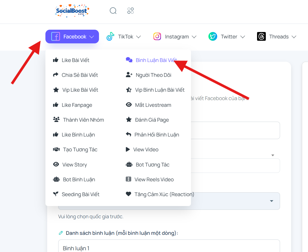This screenshot has height=252, width=308.
Task: Click the Twitter bird icon
Action: (213, 37)
